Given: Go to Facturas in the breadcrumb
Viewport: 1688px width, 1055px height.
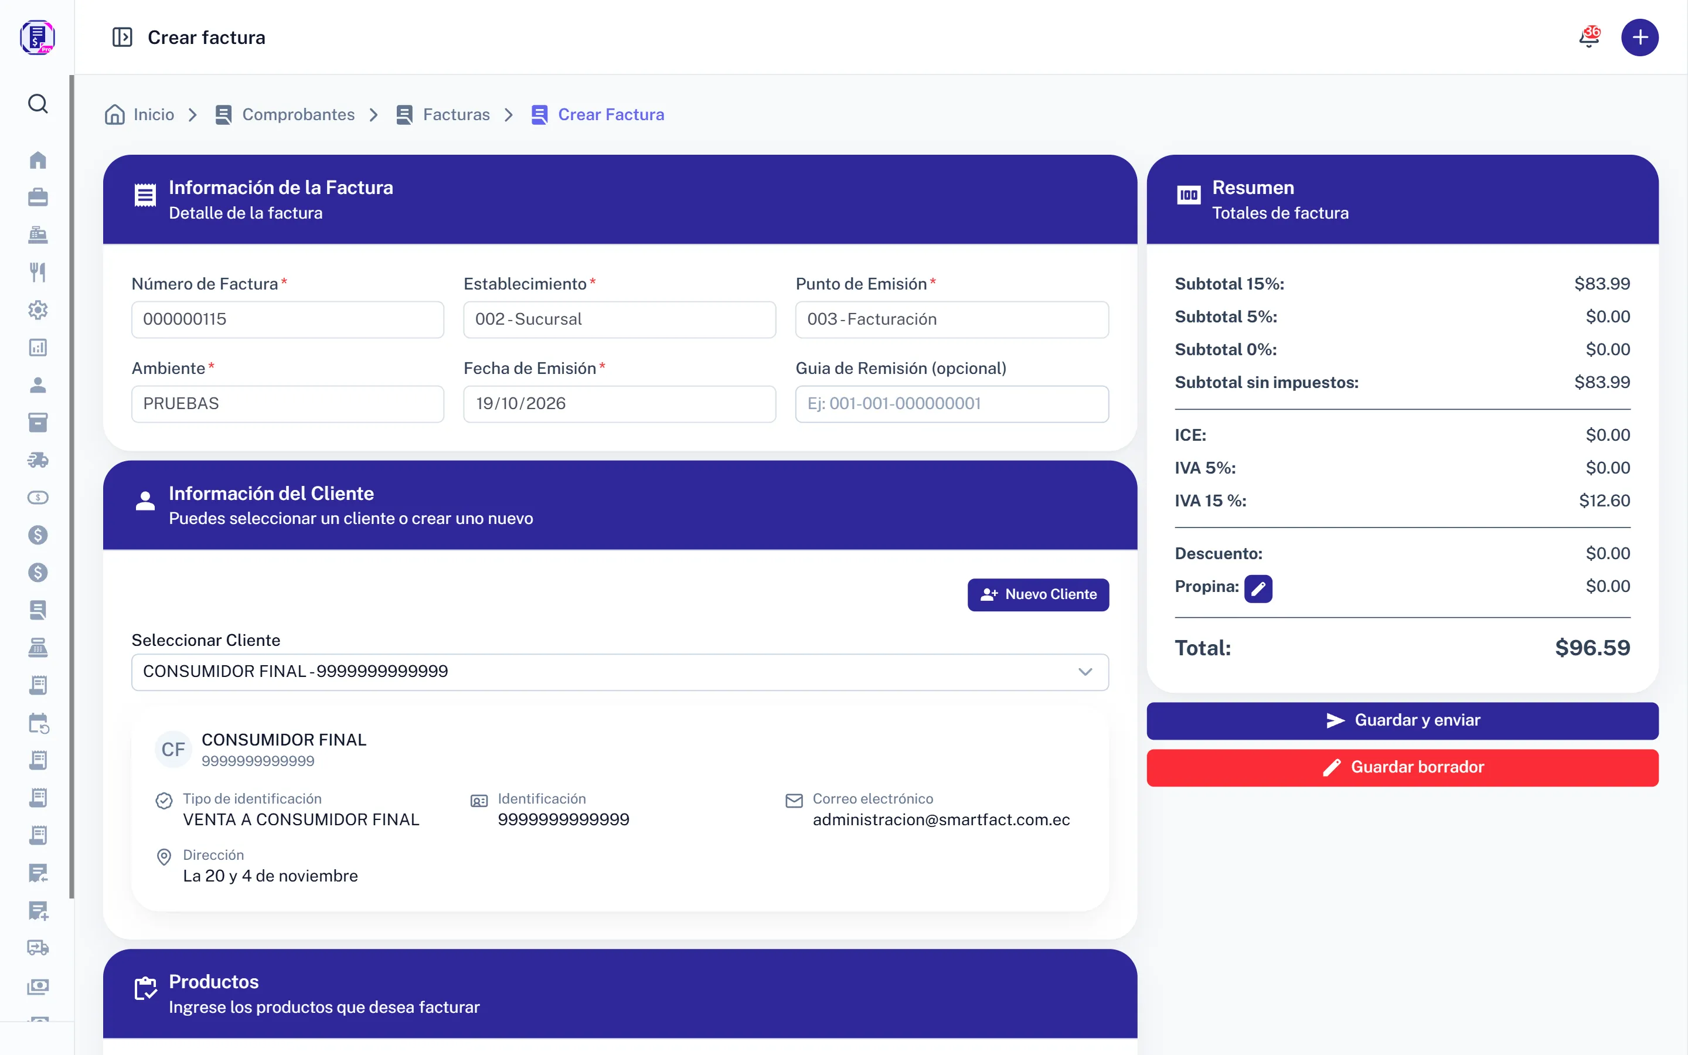Looking at the screenshot, I should click(443, 114).
